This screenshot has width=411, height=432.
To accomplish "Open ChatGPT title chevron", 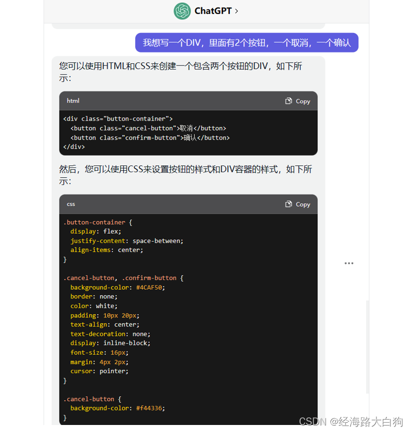I will 236,11.
